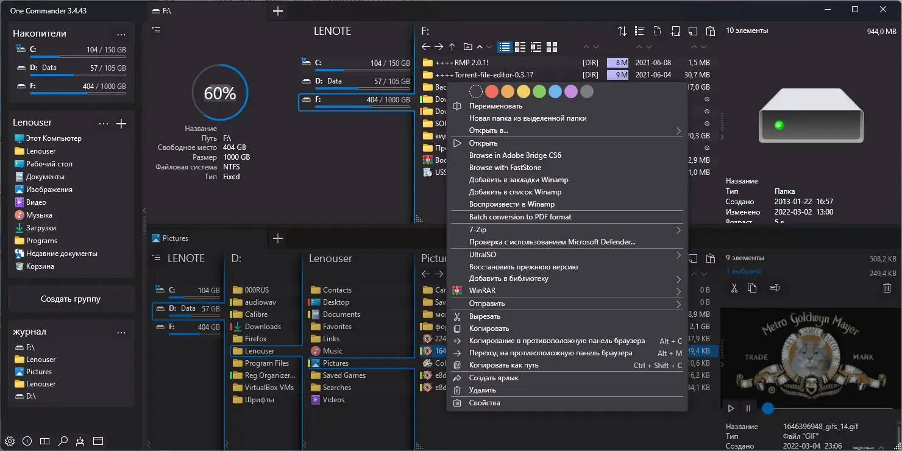This screenshot has width=902, height=451.
Task: Click the folder history icon in the F: pane
Action: (x=468, y=47)
